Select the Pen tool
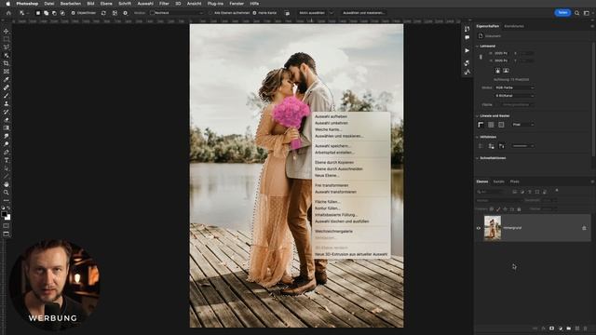Viewport: 596px width, 335px height. 7,152
